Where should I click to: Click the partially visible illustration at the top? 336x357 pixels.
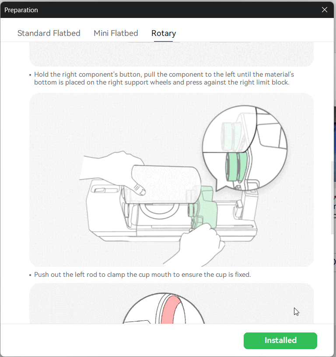point(171,54)
